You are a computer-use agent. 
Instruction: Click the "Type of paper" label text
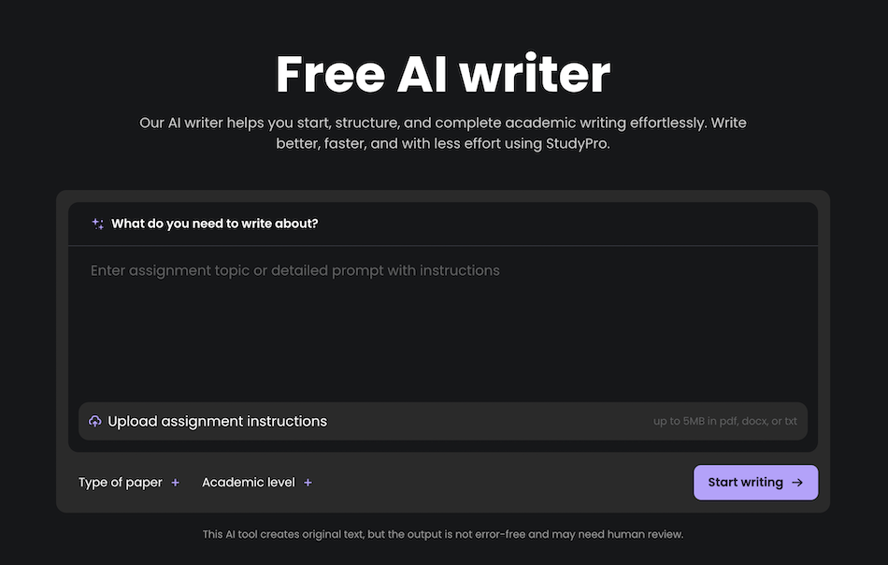[120, 483]
